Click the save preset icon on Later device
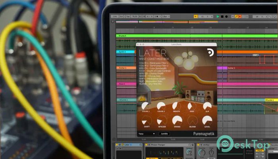Image resolution: width=278 pixels, height=159 pixels. [x=141, y=145]
